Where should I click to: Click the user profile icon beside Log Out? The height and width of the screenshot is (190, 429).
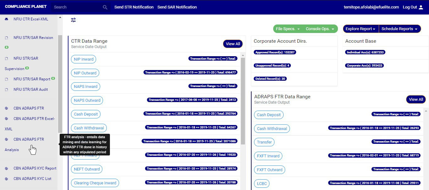pos(421,7)
